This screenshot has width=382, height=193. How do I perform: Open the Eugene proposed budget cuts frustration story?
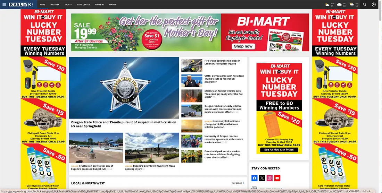[92, 167]
